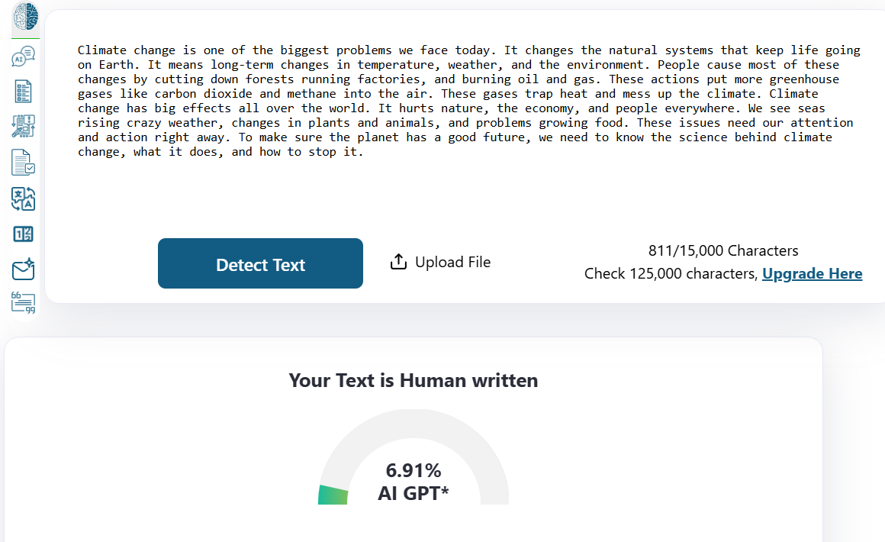Open the Summarizer document icon
The image size is (885, 542).
24,91
